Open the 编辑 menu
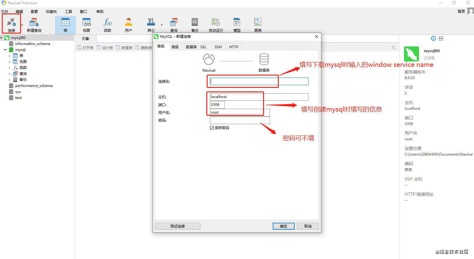The width and height of the screenshot is (474, 259). (19, 12)
